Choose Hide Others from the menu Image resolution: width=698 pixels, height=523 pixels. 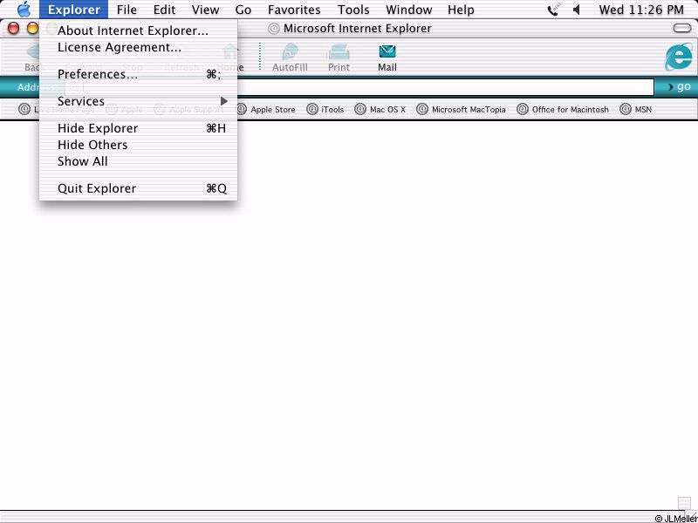point(139,145)
